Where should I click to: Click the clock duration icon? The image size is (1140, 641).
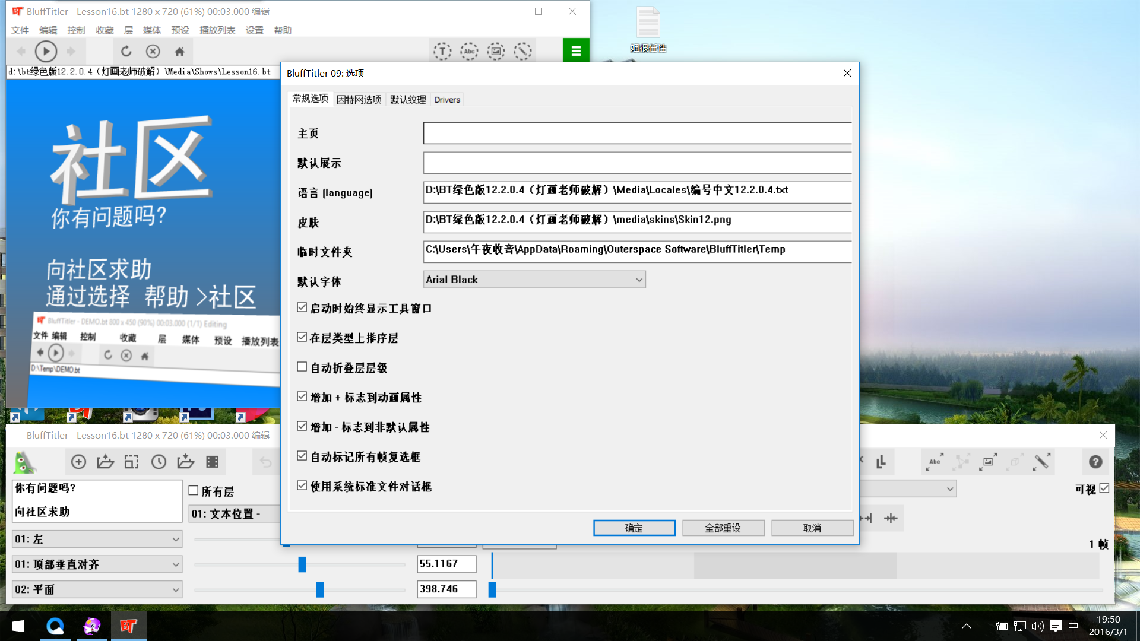pos(159,462)
